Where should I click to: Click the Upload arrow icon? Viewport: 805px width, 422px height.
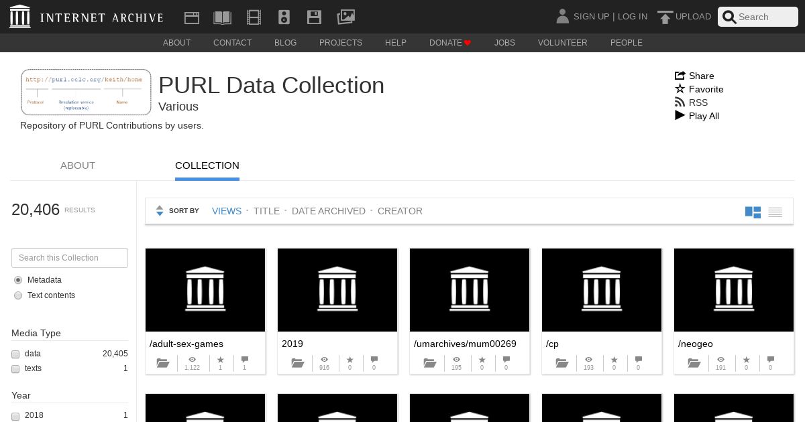pyautogui.click(x=665, y=17)
